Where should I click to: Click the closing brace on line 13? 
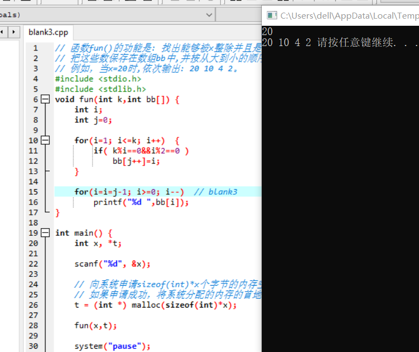pos(77,172)
